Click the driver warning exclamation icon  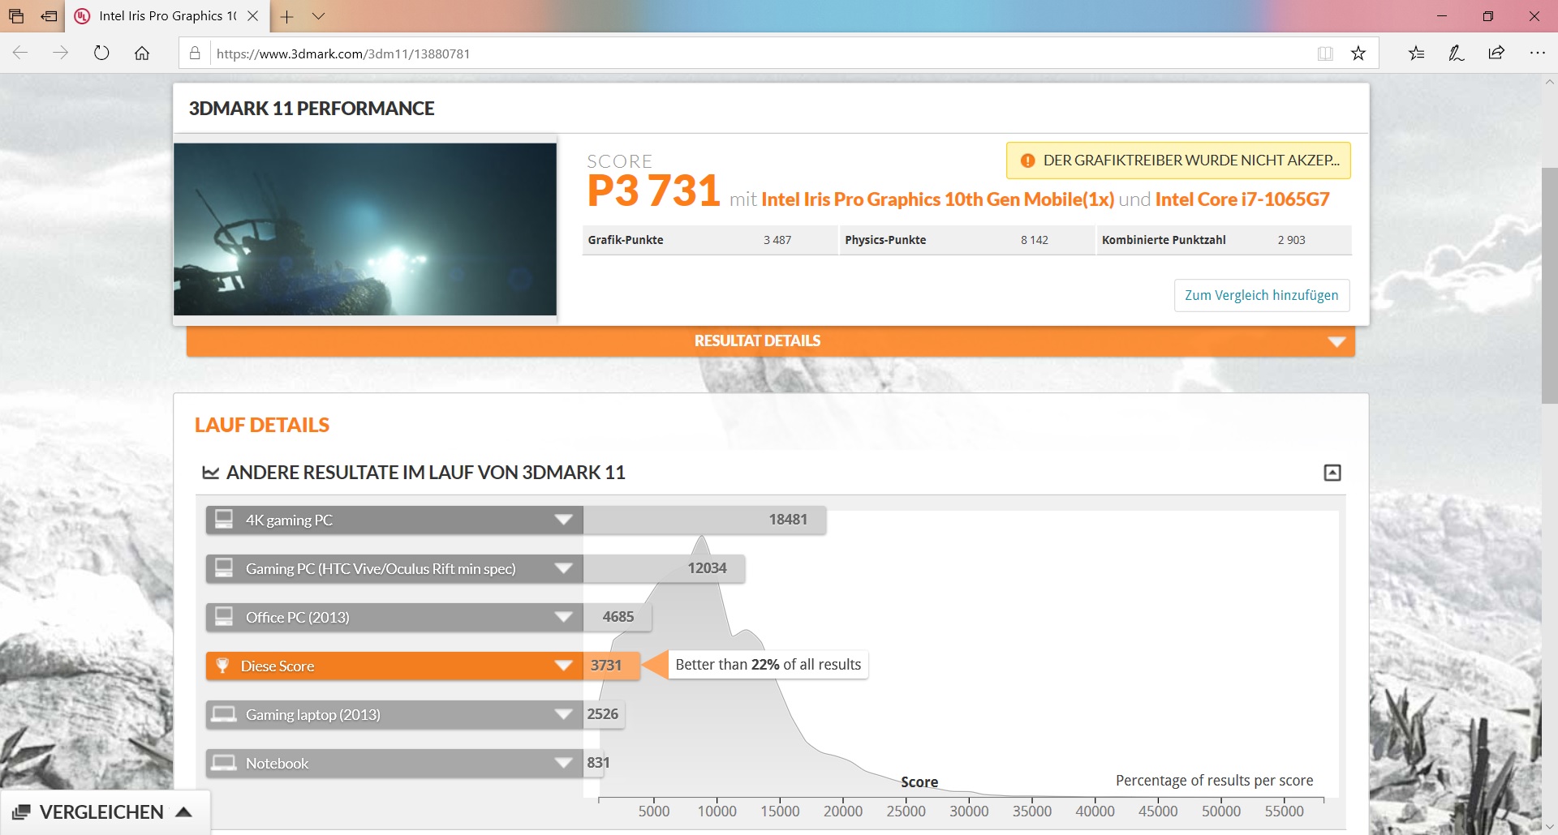point(1027,161)
